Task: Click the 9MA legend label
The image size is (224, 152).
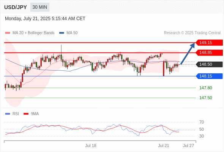Action: [x=35, y=114]
